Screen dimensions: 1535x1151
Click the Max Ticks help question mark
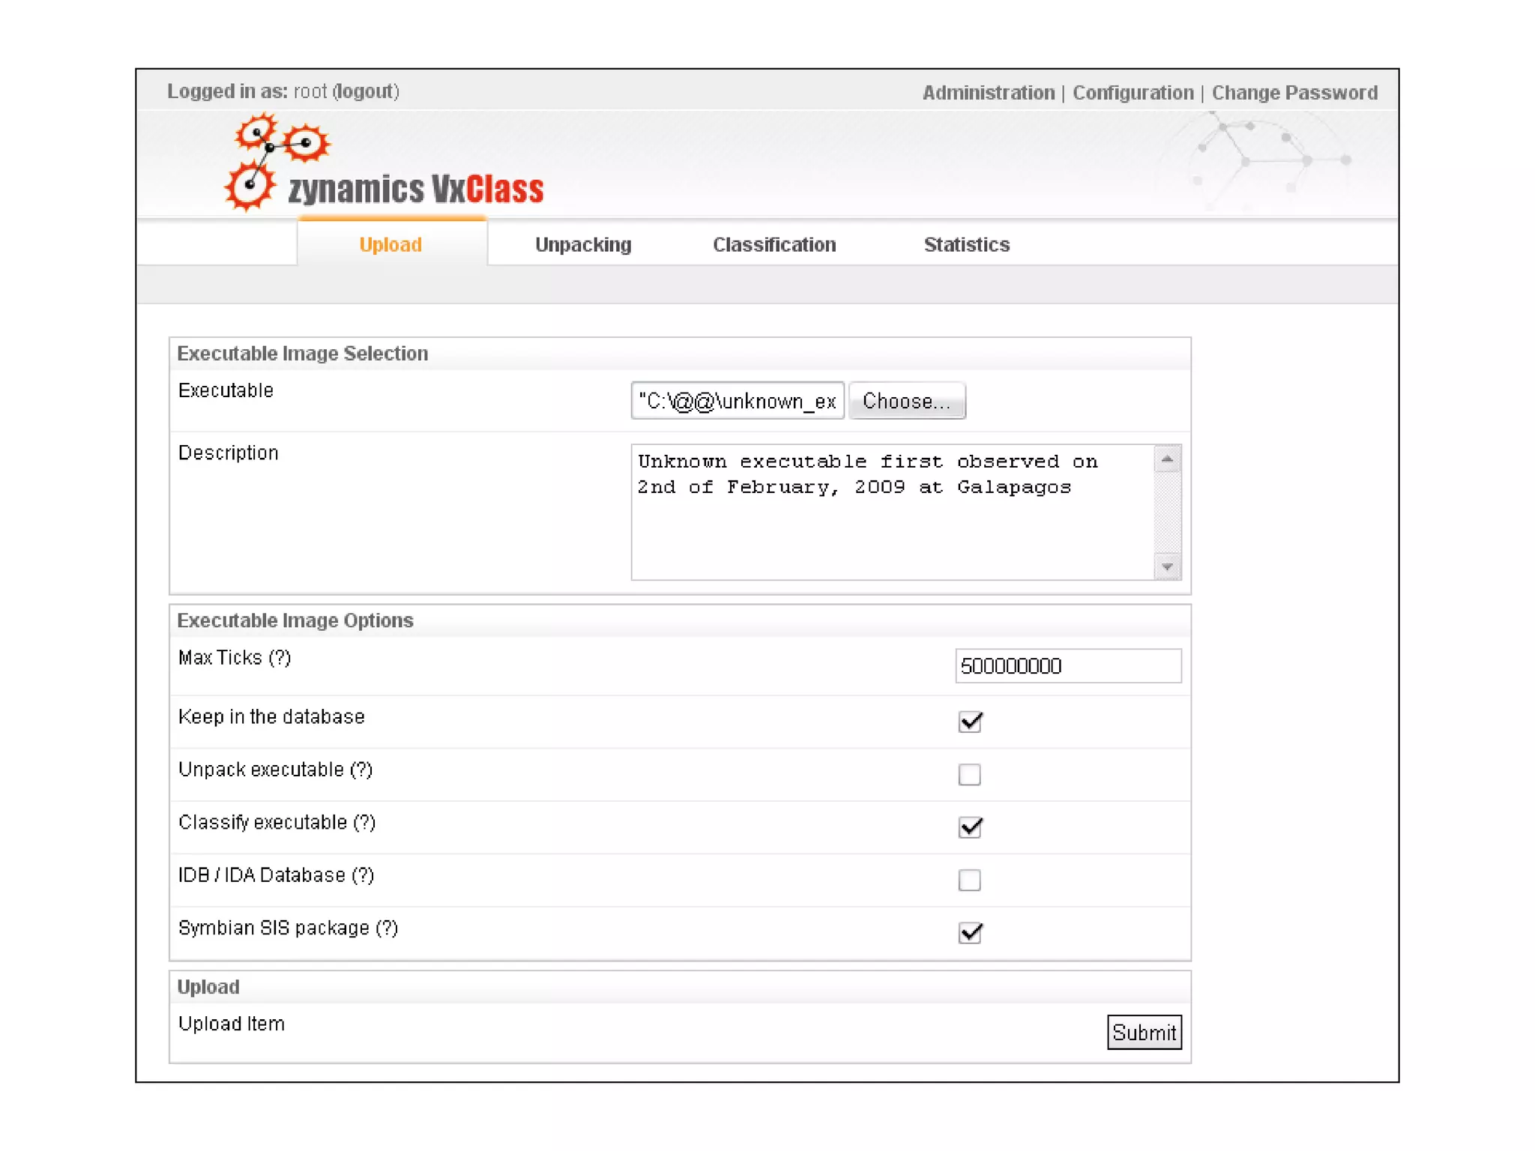pyautogui.click(x=280, y=658)
